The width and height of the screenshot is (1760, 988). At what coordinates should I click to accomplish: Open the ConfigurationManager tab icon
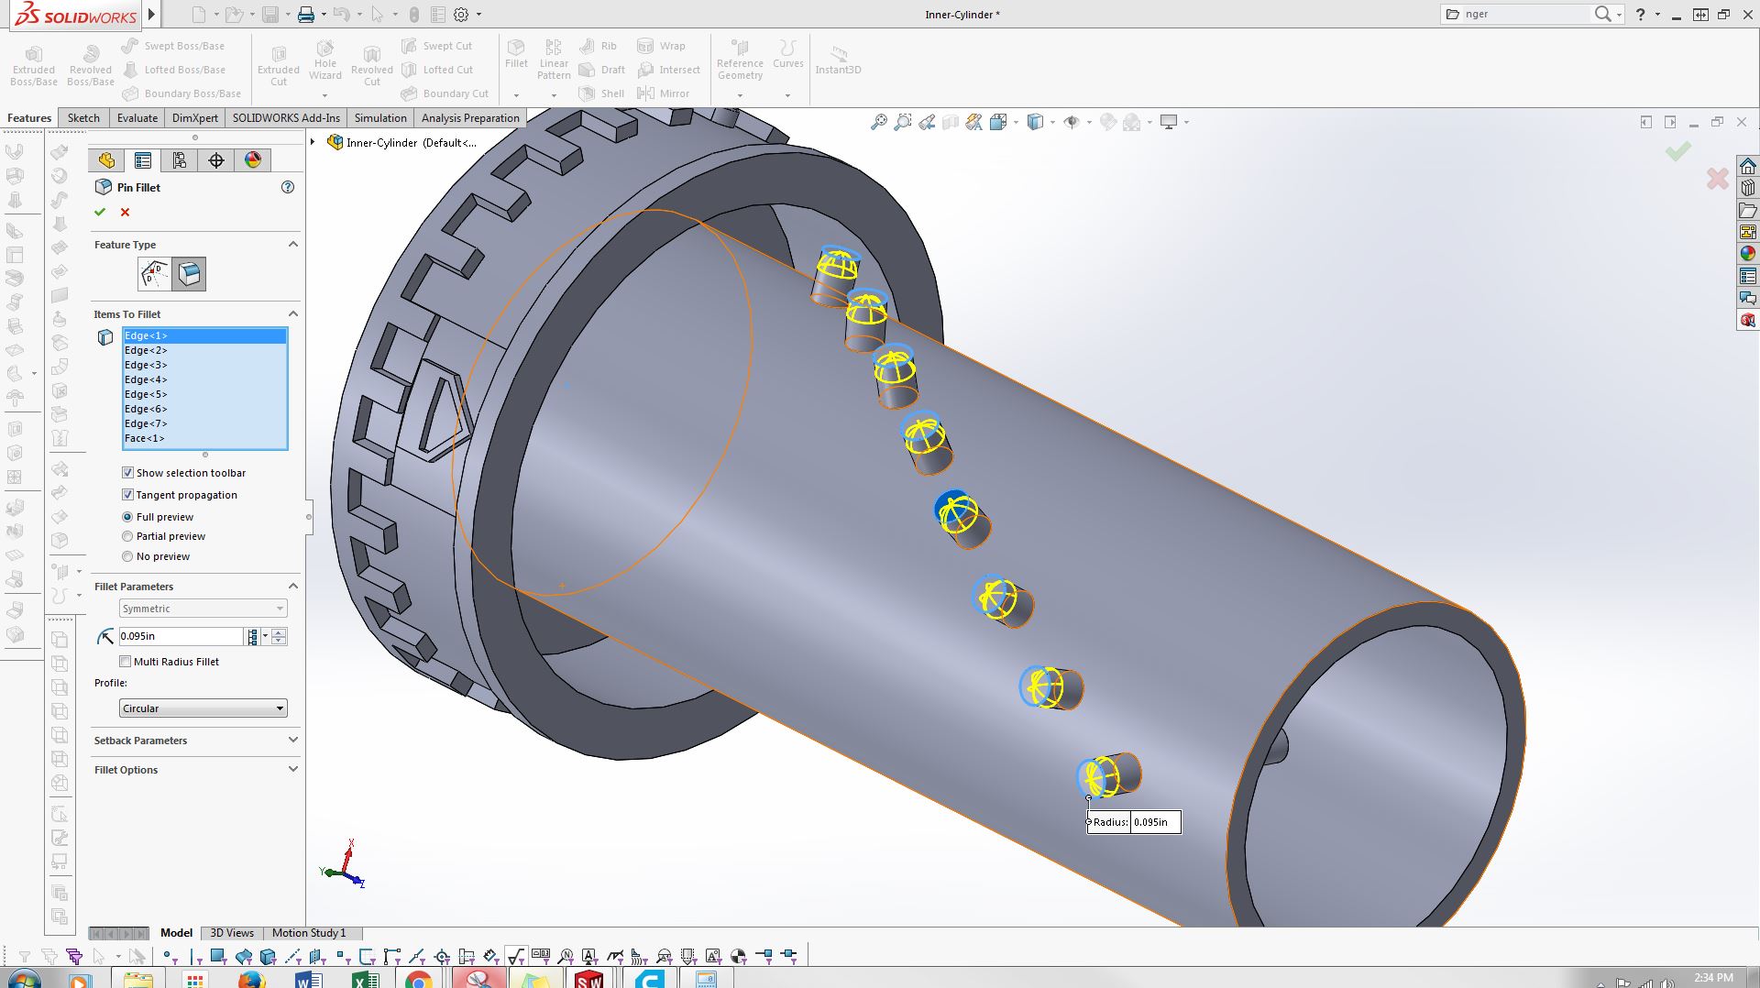[180, 160]
